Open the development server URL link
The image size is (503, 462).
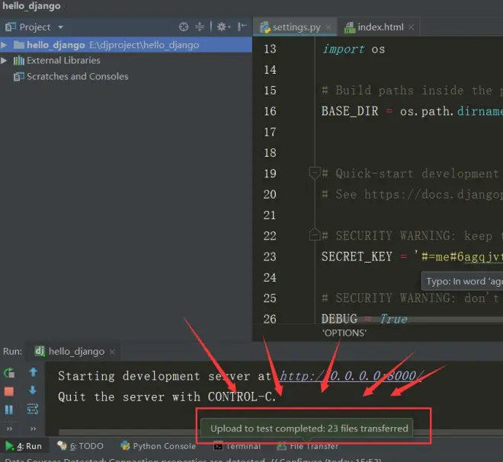click(351, 376)
